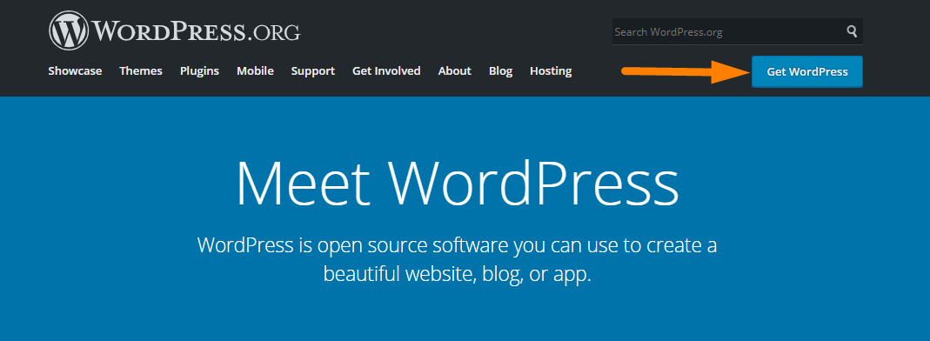Image resolution: width=930 pixels, height=341 pixels.
Task: Open the Blog link
Action: pyautogui.click(x=500, y=71)
